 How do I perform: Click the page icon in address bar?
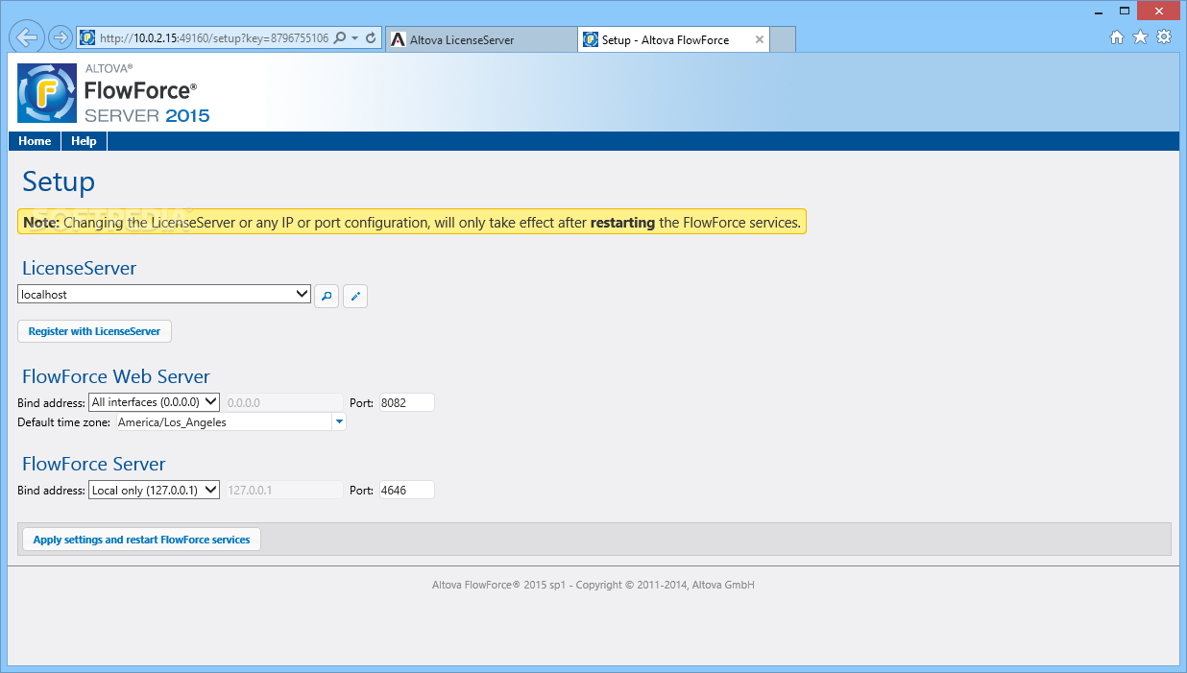click(x=88, y=38)
